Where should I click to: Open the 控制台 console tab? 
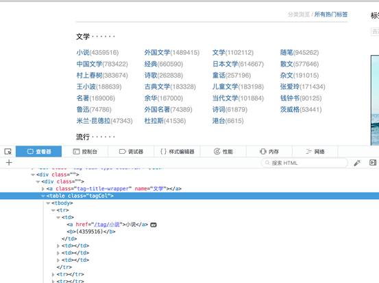(x=85, y=151)
